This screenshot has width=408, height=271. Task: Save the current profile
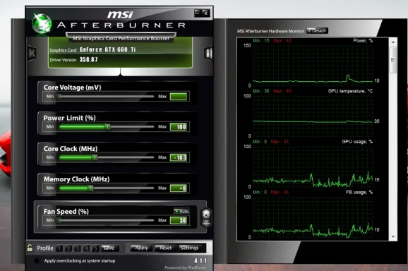(x=110, y=248)
